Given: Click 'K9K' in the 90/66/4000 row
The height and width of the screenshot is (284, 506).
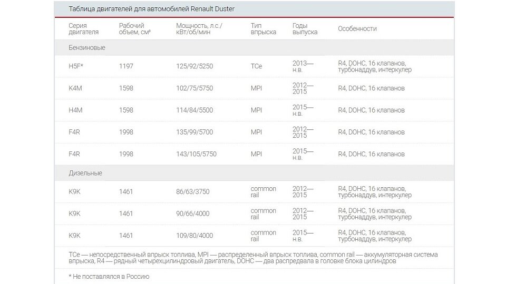Looking at the screenshot, I should coord(74,214).
